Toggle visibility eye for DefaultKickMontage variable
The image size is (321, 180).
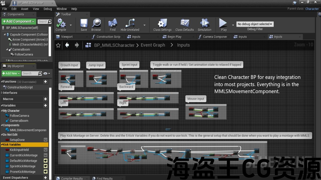coord(45,161)
